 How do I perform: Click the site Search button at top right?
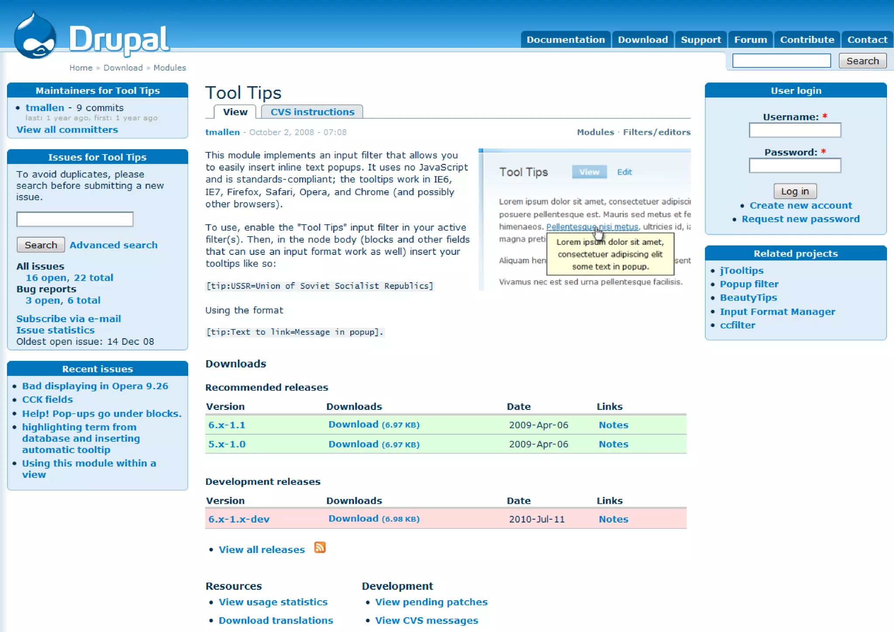pos(862,61)
